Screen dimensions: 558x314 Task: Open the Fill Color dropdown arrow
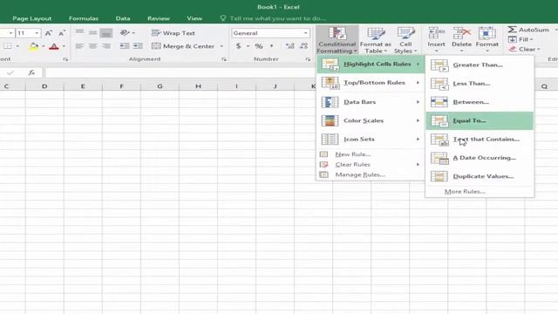43,46
